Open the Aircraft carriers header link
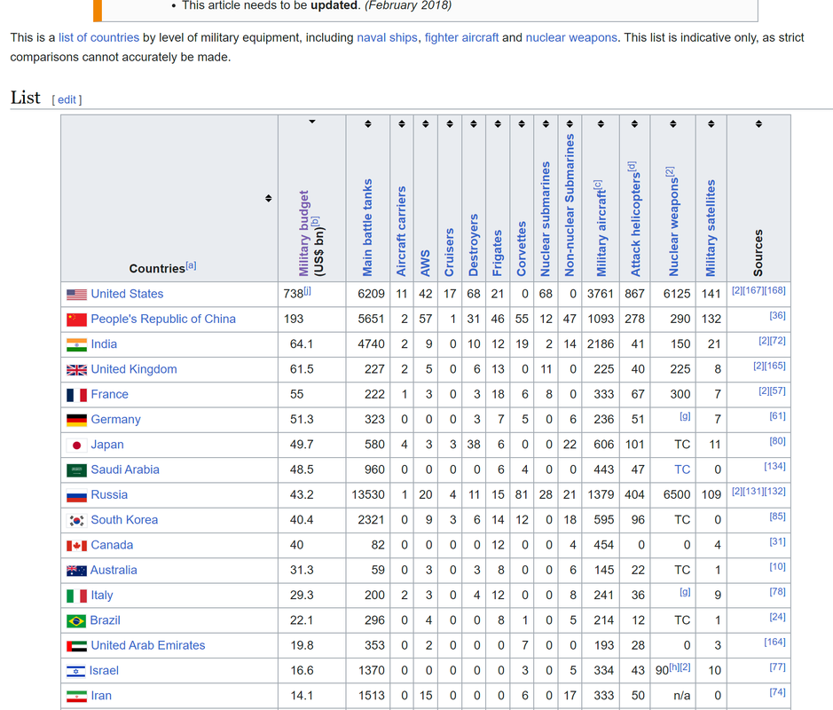833x710 pixels. coord(402,231)
